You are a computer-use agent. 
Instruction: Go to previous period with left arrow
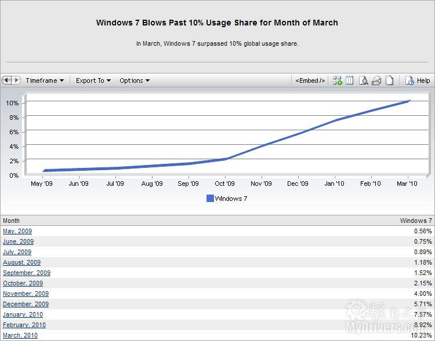click(x=6, y=80)
